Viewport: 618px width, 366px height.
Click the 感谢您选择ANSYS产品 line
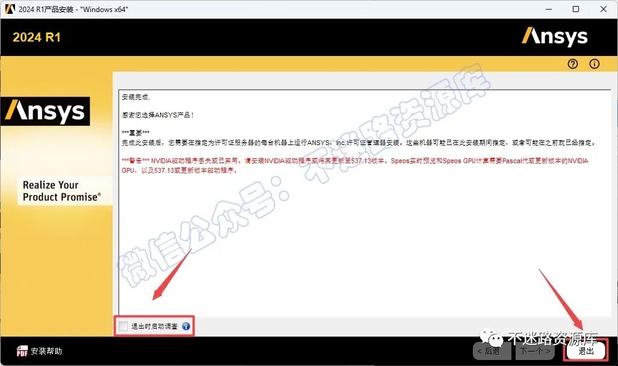pyautogui.click(x=157, y=115)
